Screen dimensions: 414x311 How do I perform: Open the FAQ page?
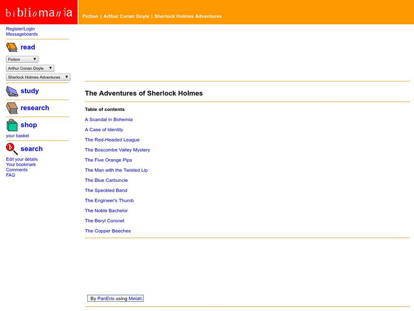pyautogui.click(x=10, y=175)
